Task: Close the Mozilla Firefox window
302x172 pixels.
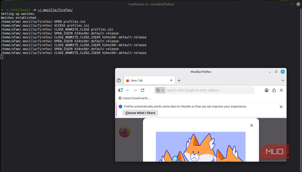Action: pos(282,72)
